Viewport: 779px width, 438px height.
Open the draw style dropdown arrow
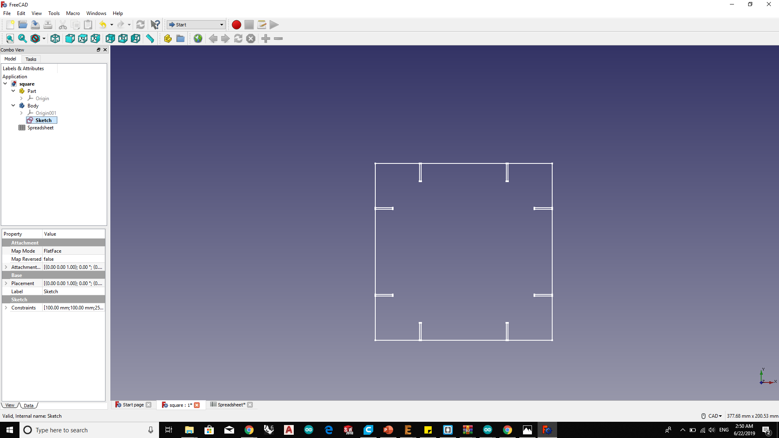coord(44,39)
